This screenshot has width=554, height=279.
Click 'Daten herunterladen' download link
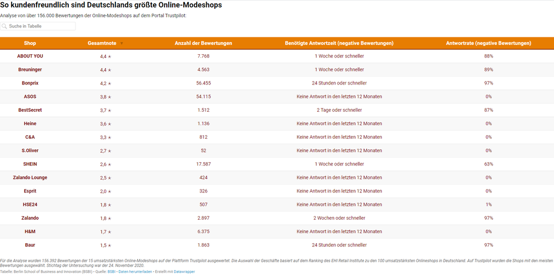click(x=136, y=272)
